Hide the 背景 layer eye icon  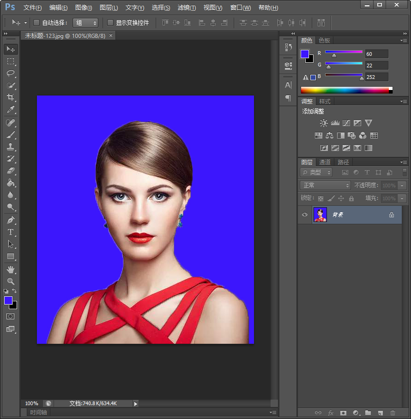[x=305, y=215]
